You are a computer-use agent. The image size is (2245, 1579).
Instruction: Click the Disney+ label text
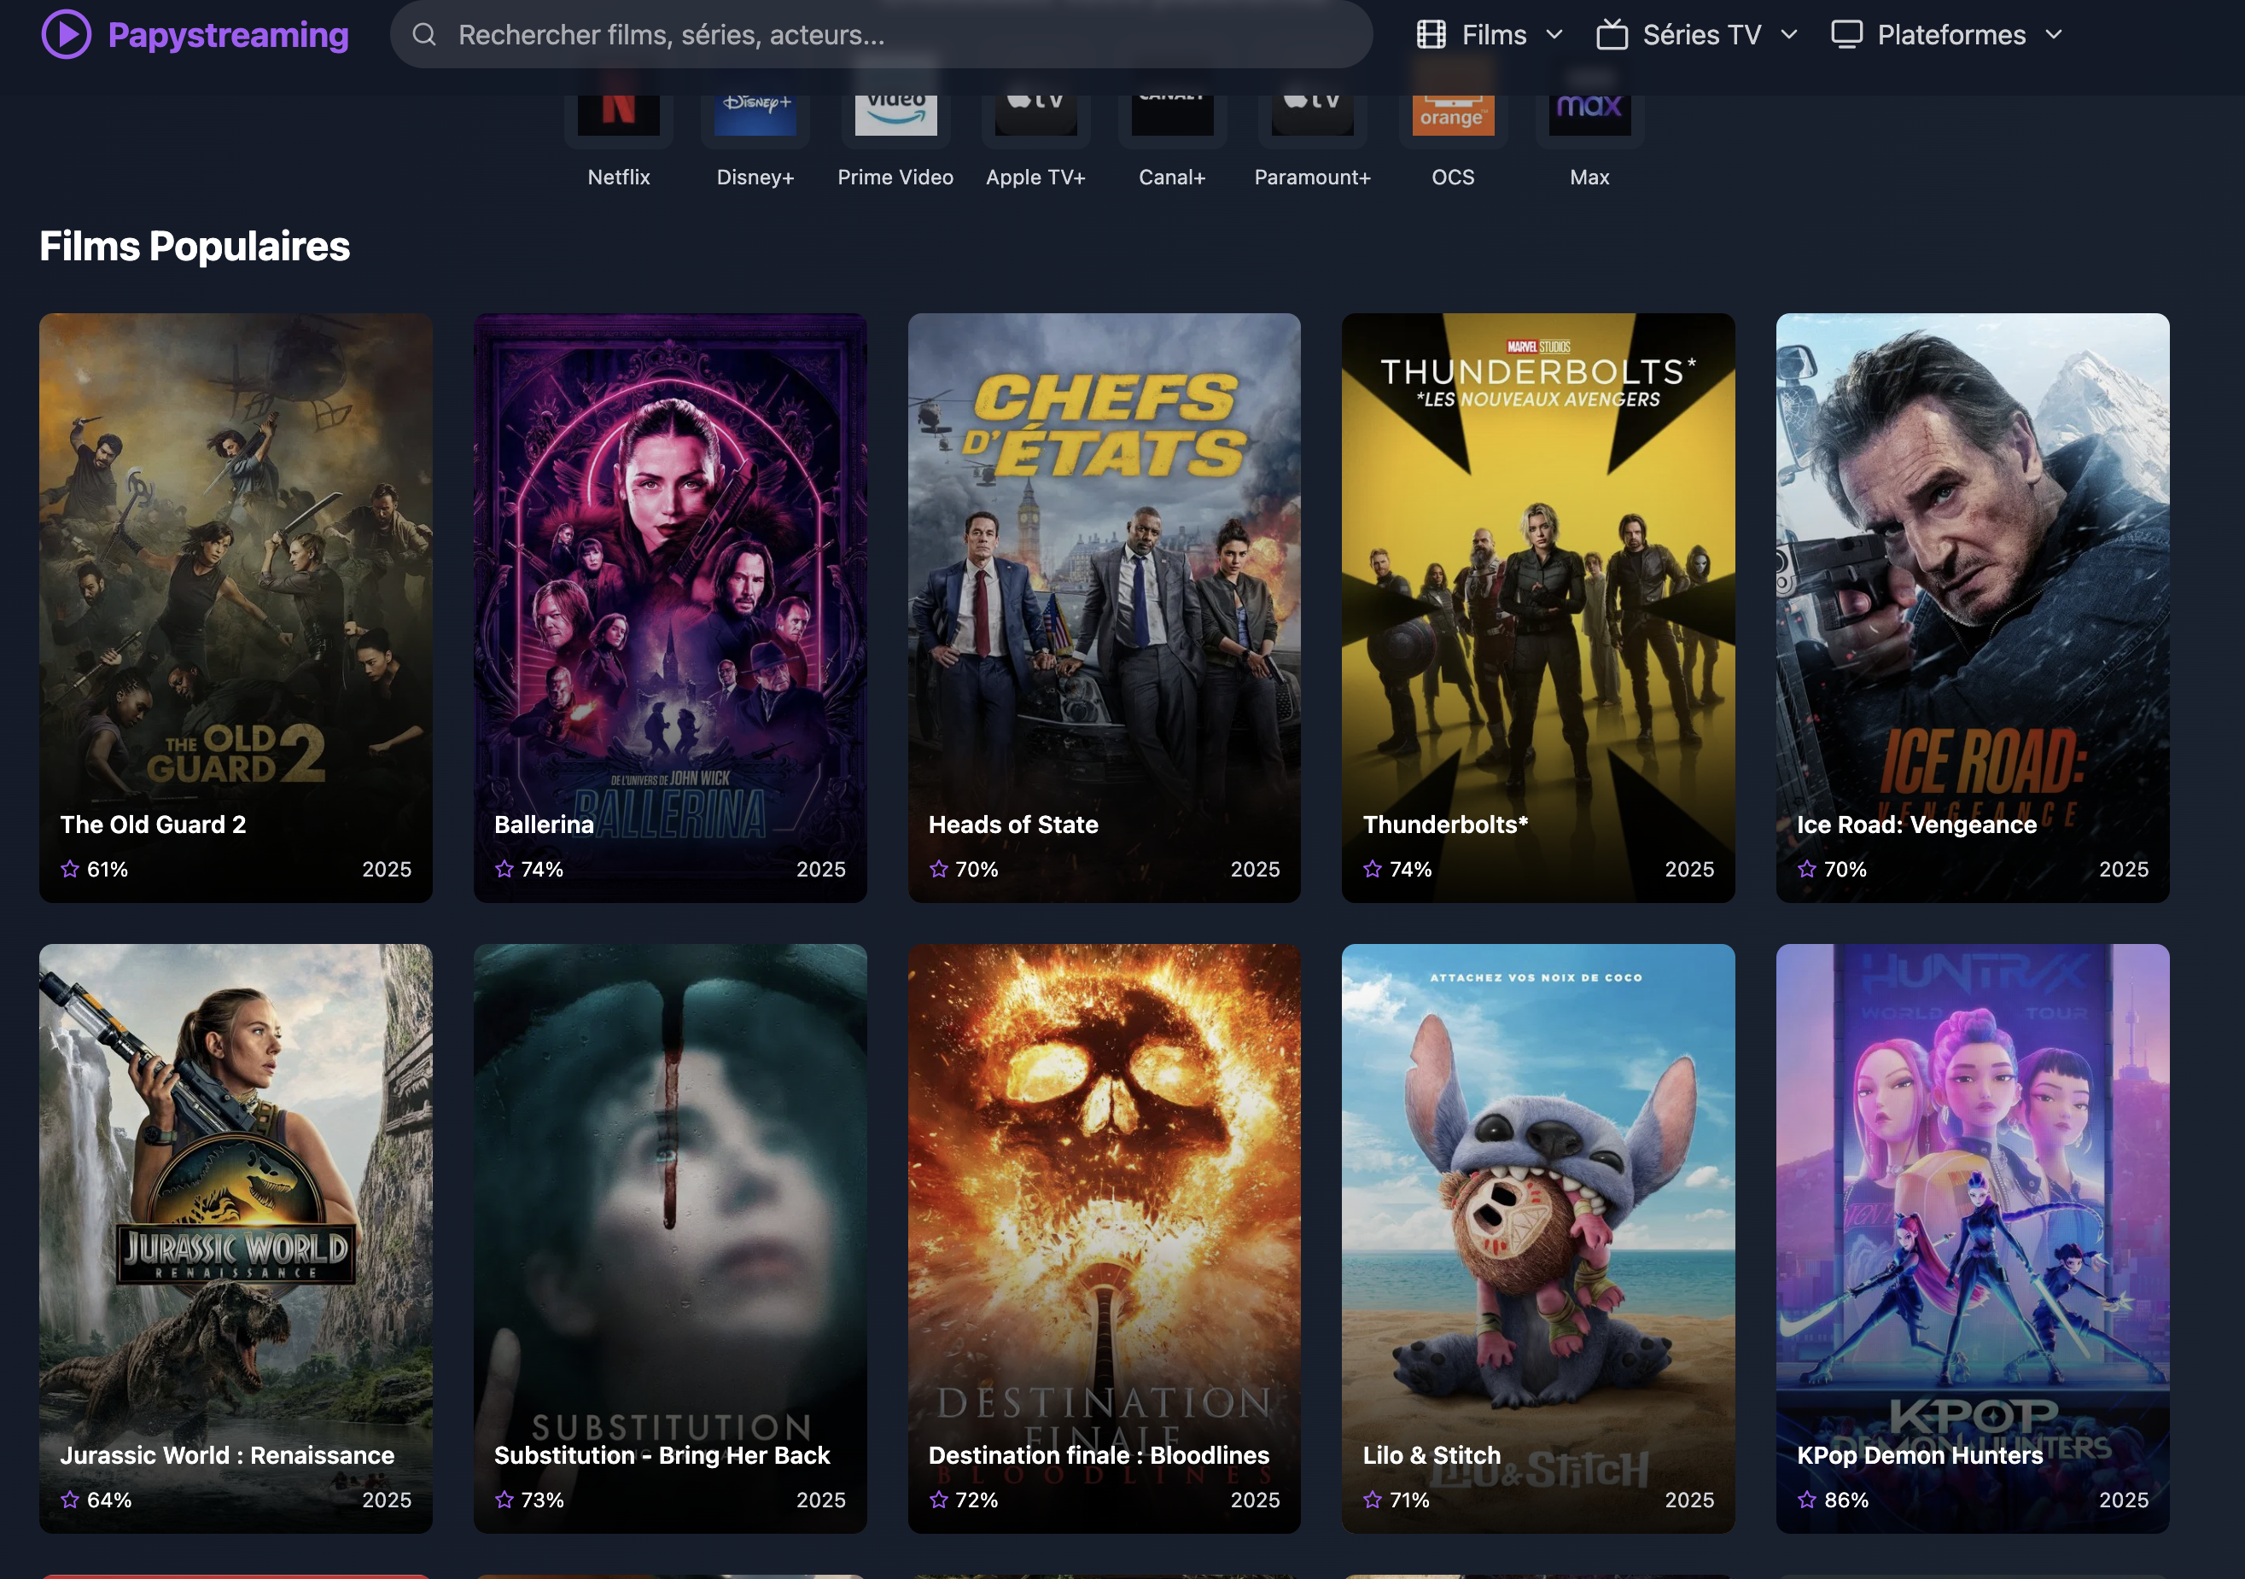coord(755,177)
